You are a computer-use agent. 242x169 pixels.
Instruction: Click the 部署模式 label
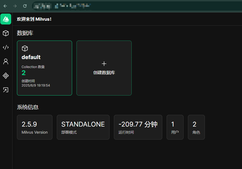69,132
